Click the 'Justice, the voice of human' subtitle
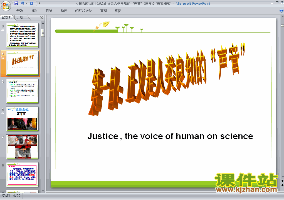Image resolution: width=284 pixels, height=200 pixels. [170, 136]
